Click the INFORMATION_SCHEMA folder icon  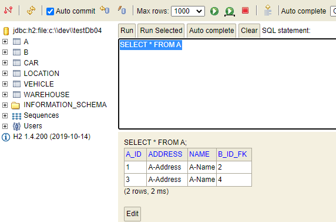pyautogui.click(x=15, y=105)
